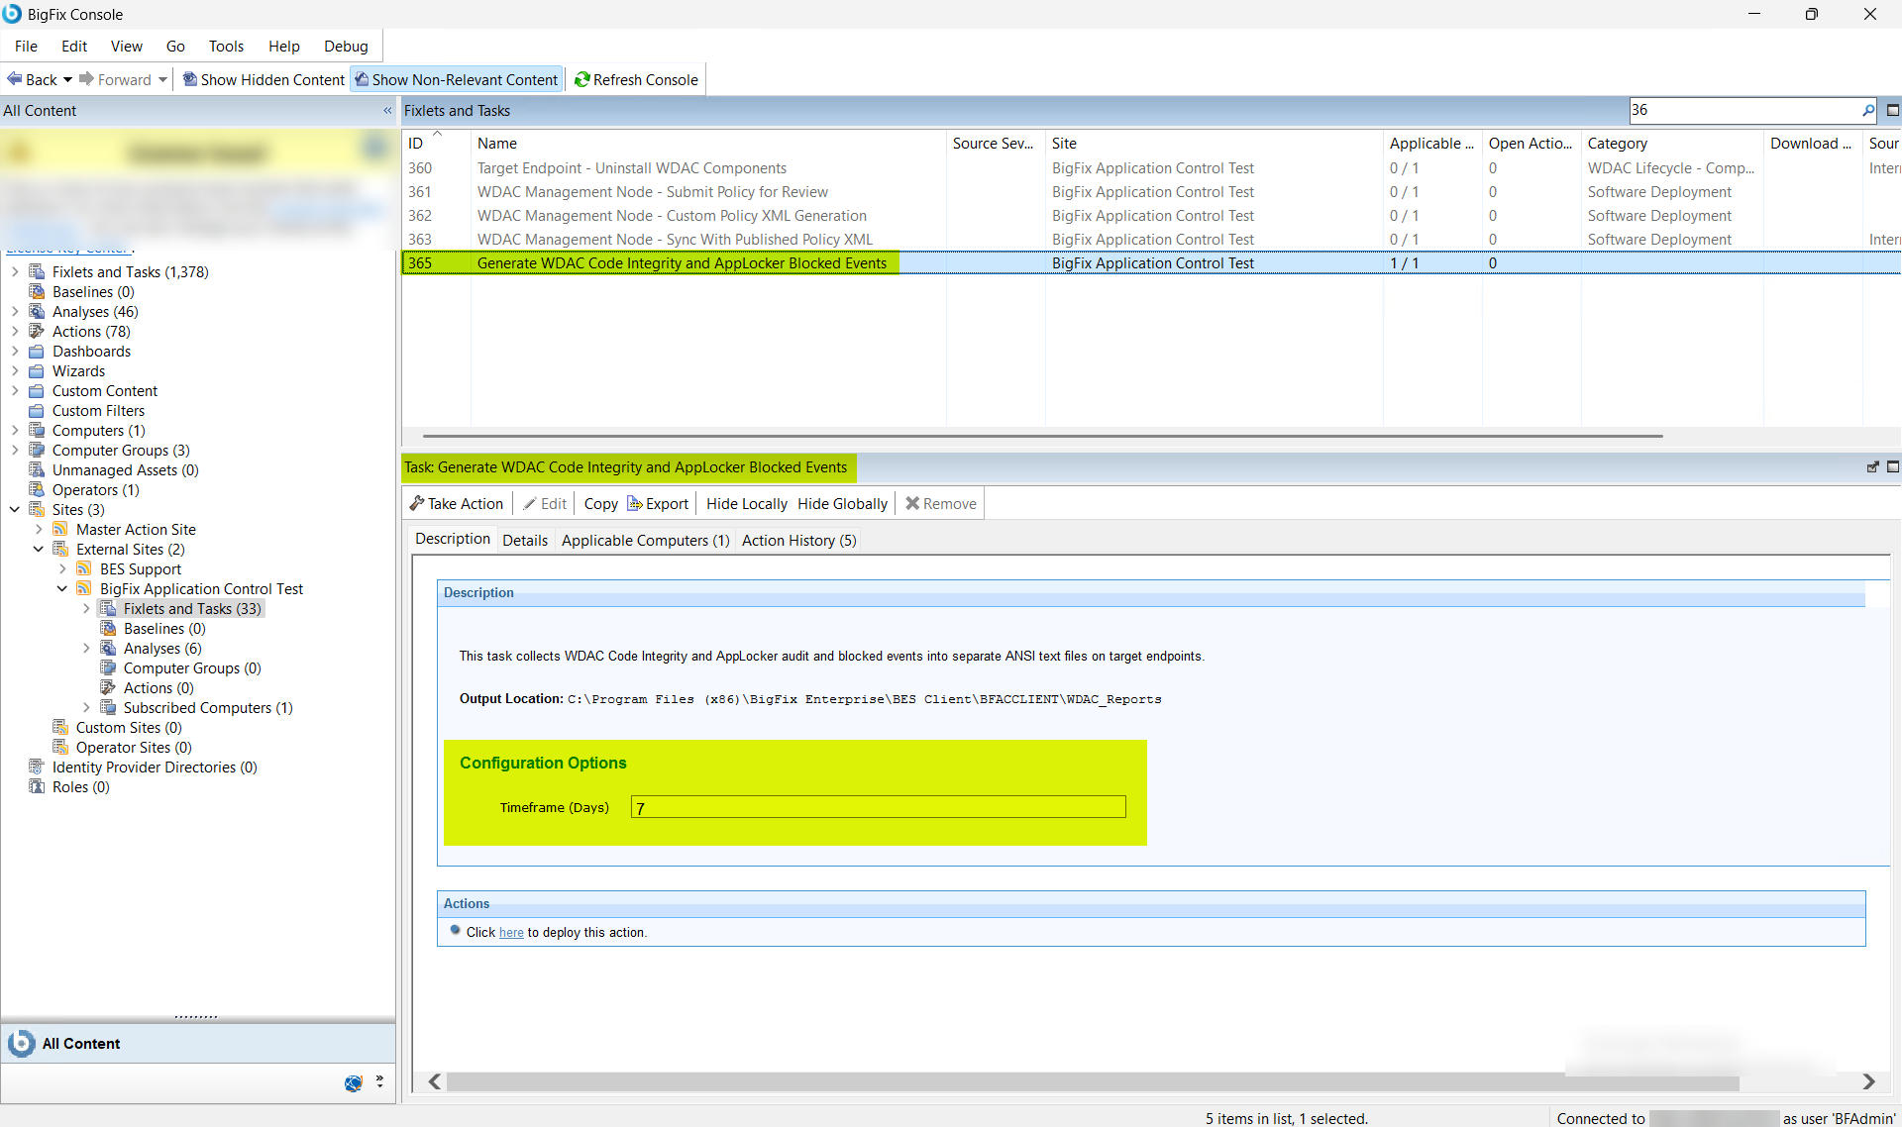Click the Forward arrow icon

point(87,79)
